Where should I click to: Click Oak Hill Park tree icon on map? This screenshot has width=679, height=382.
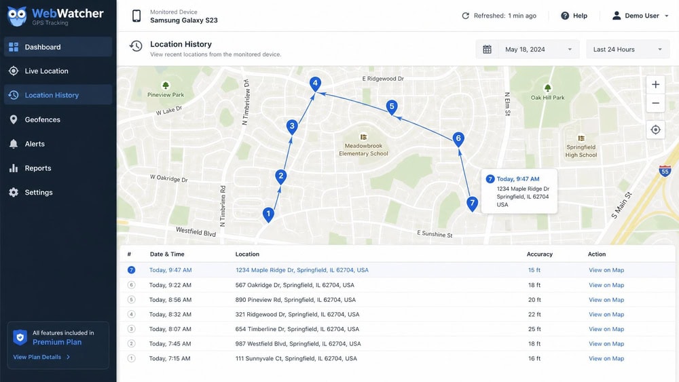[x=547, y=88]
